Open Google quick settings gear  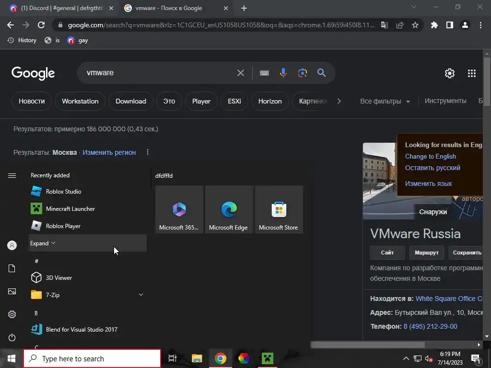pyautogui.click(x=450, y=73)
